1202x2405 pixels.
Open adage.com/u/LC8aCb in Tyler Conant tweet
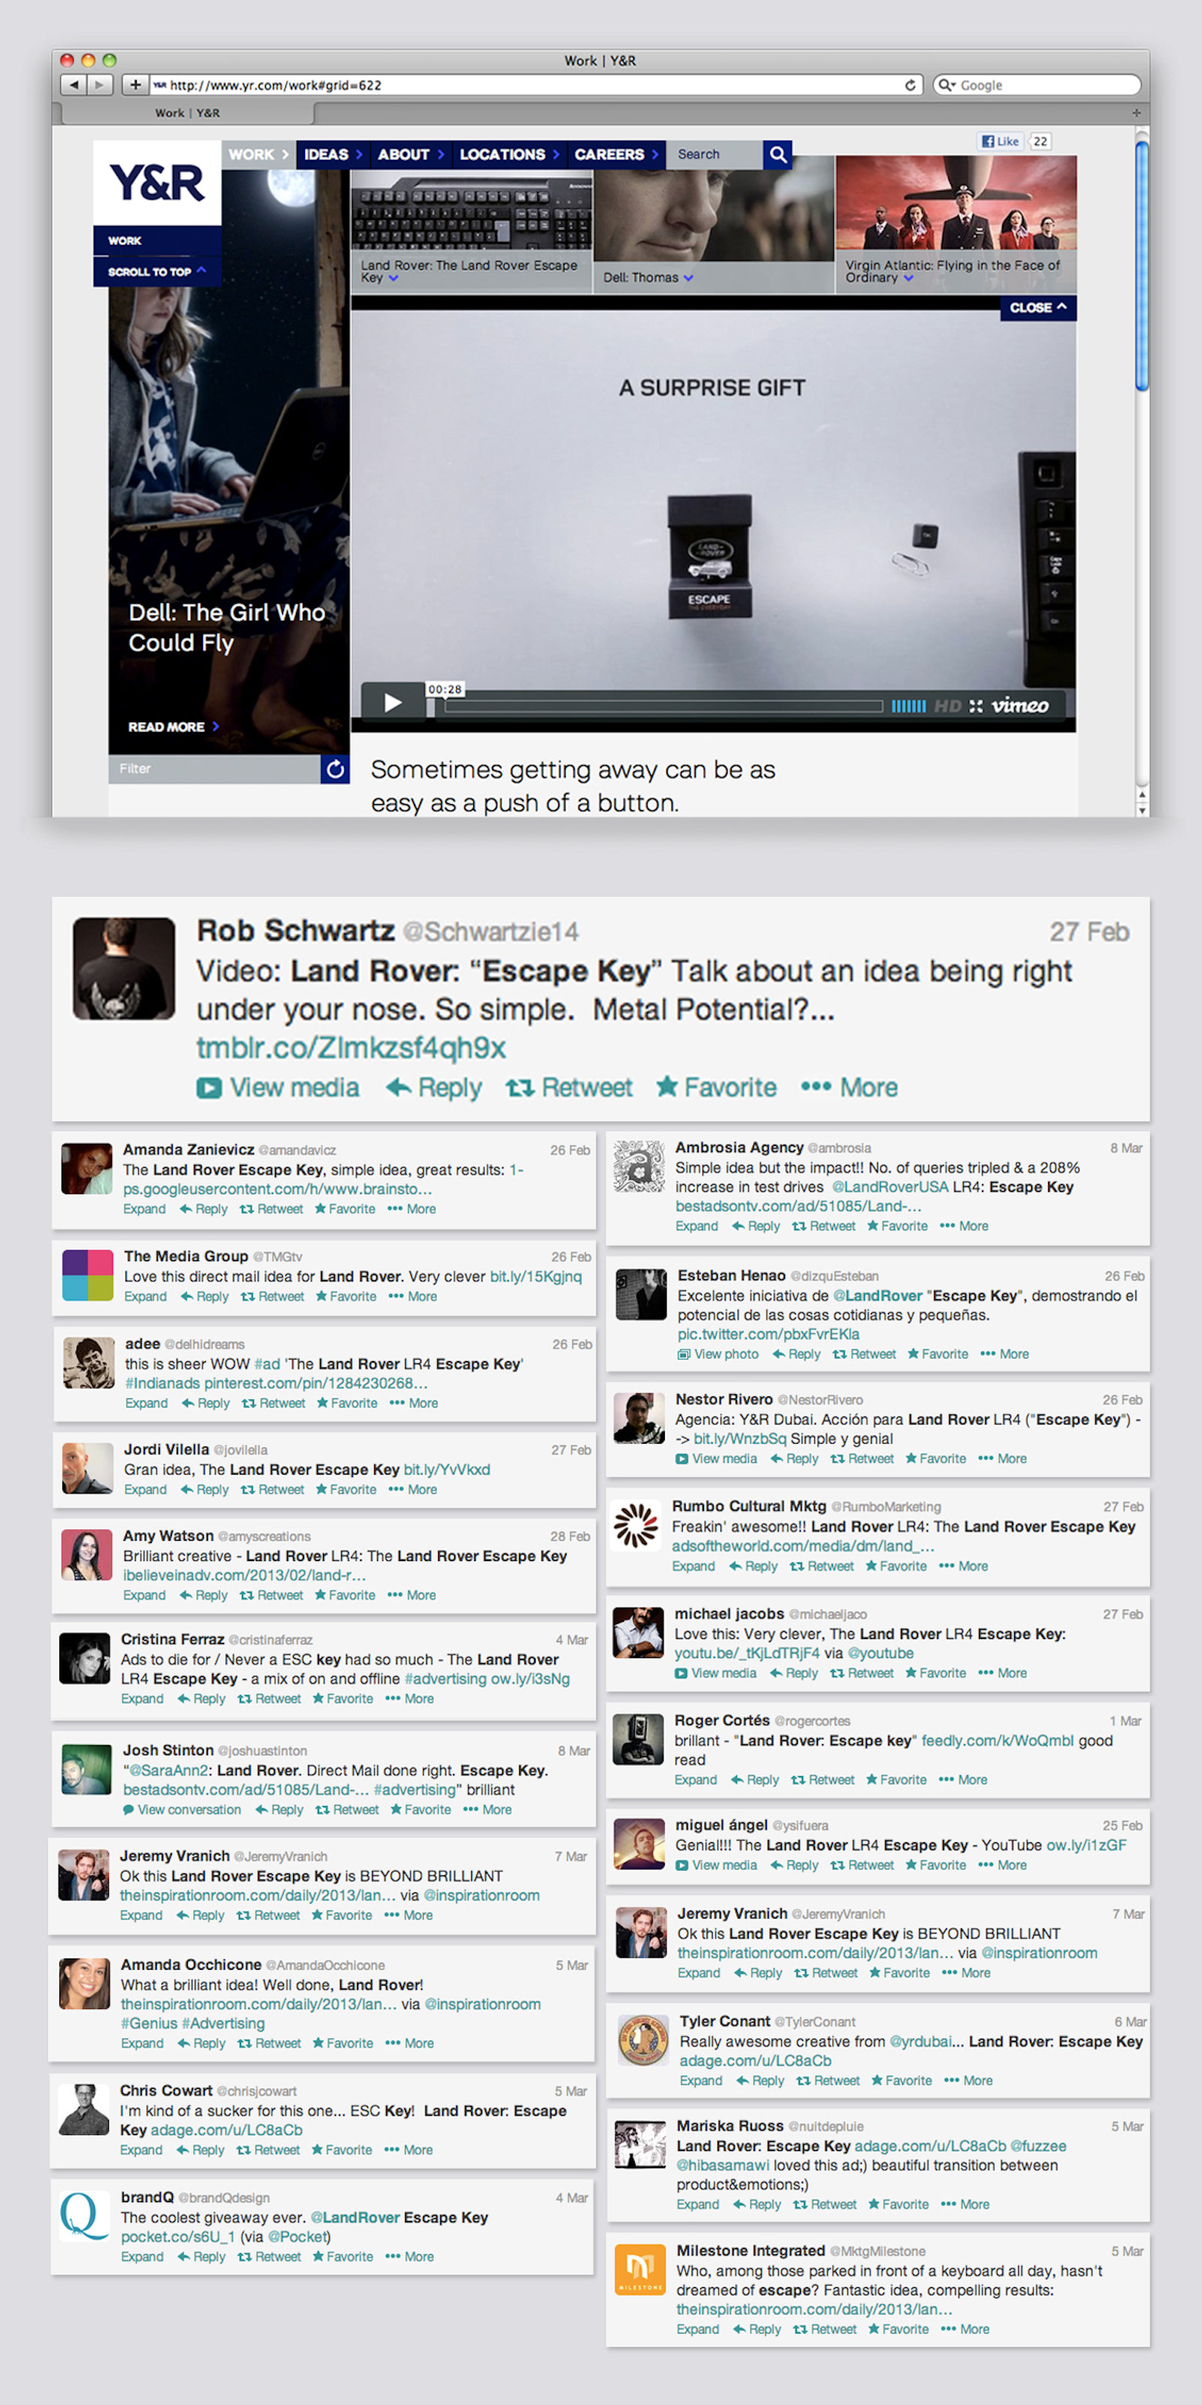(x=755, y=2061)
